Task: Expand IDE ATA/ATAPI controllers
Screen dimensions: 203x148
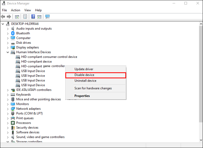Action: tap(8, 90)
